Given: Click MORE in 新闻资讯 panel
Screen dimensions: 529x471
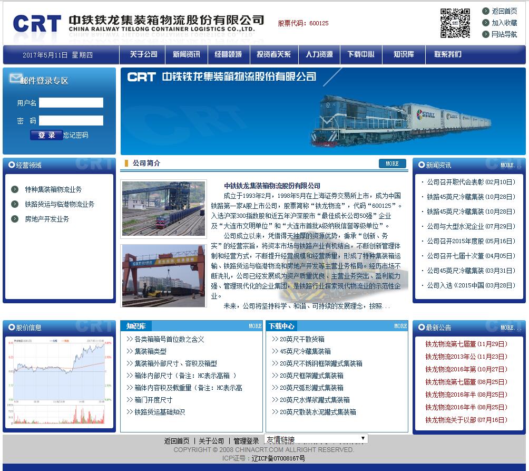Looking at the screenshot, I should pyautogui.click(x=511, y=166).
